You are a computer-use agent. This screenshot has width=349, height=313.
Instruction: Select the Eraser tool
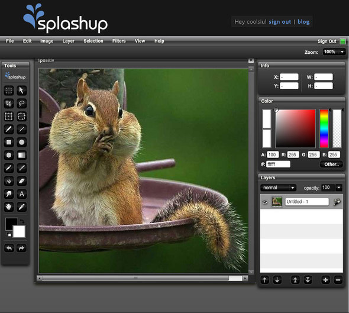(x=21, y=181)
